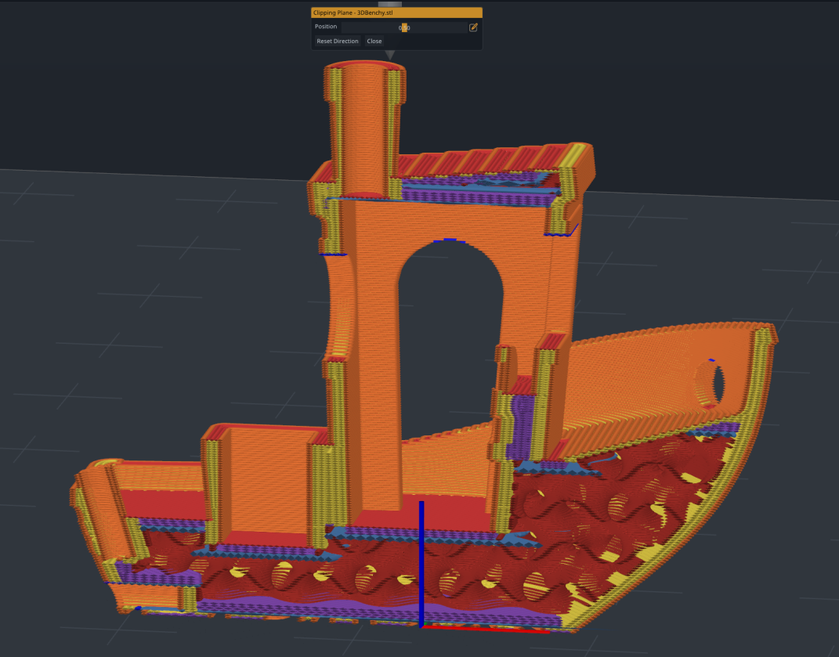Click the Position label text
The width and height of the screenshot is (839, 657).
(x=325, y=27)
